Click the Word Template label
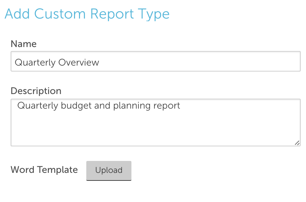Image resolution: width=306 pixels, height=202 pixels. pos(44,170)
